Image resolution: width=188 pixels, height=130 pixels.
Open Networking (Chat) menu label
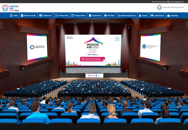(x=128, y=15)
